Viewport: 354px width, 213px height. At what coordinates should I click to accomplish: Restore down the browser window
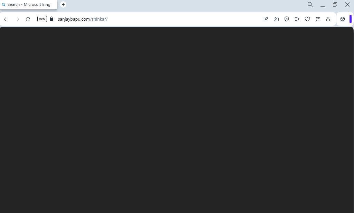pyautogui.click(x=335, y=4)
